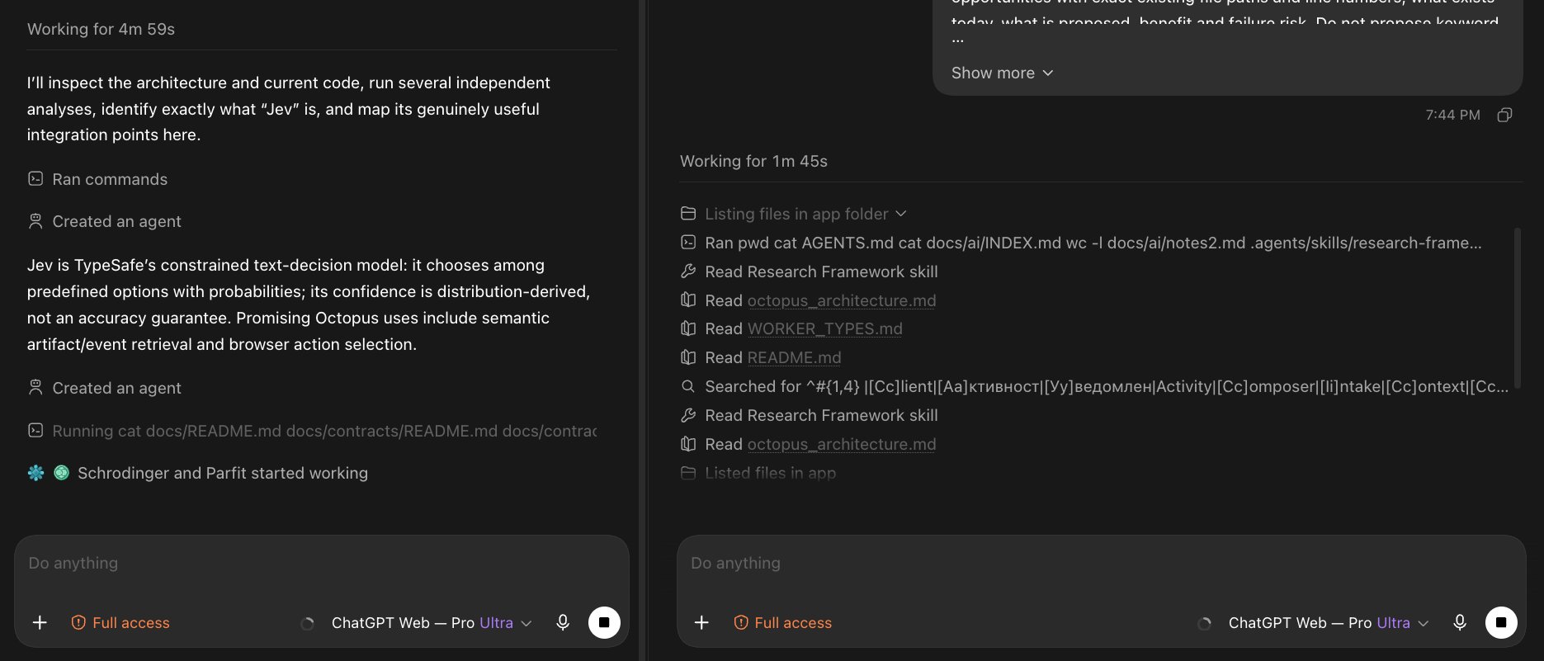Click the green Parfit agent icon
Image resolution: width=1544 pixels, height=661 pixels.
(x=61, y=473)
